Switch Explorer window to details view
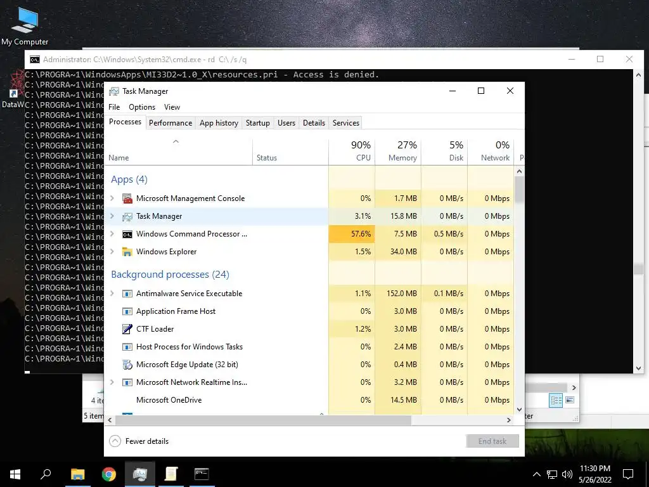 coord(556,401)
